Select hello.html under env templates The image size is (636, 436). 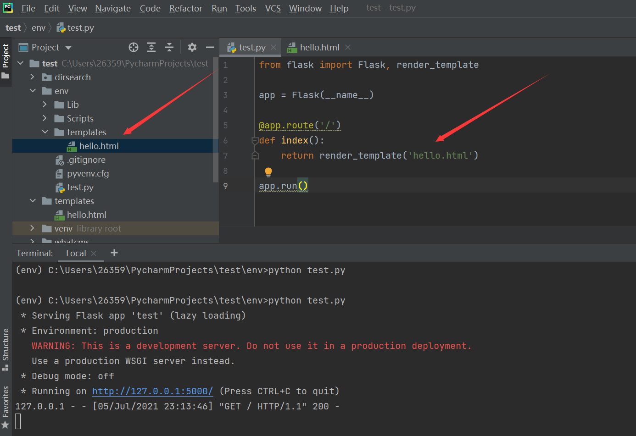(x=99, y=146)
